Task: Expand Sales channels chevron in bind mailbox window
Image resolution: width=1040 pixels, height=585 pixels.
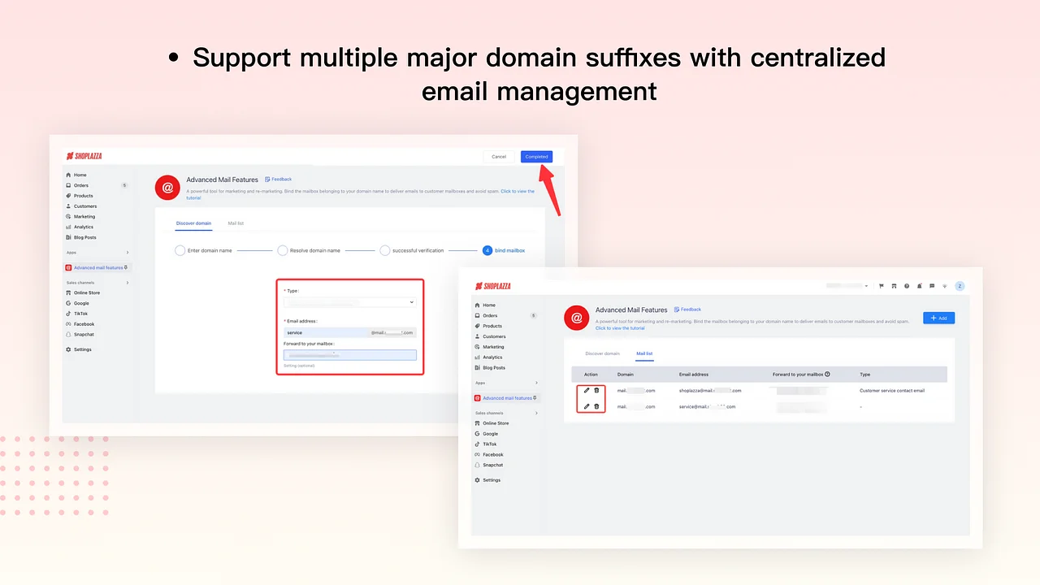Action: [128, 283]
